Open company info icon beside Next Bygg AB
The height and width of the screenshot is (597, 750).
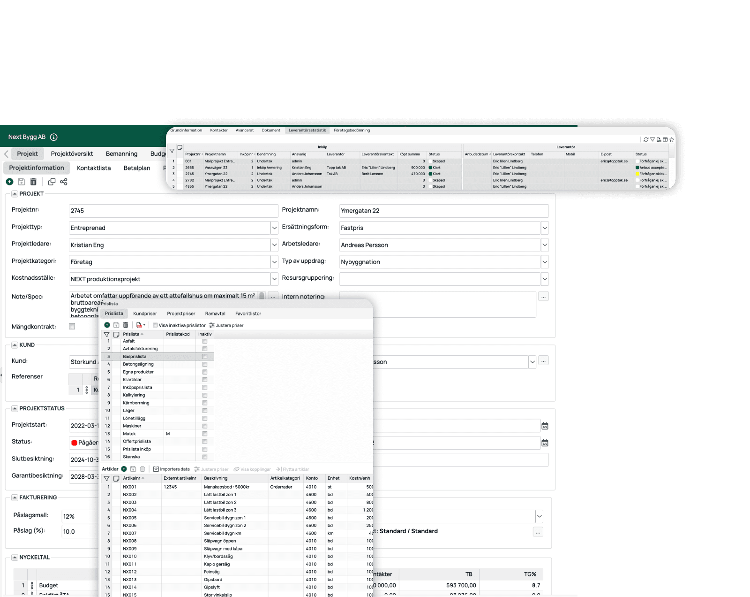coord(54,137)
